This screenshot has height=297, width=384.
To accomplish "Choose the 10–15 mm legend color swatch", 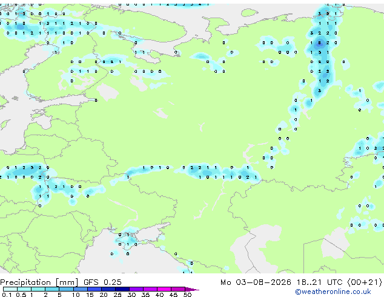I will point(81,289).
